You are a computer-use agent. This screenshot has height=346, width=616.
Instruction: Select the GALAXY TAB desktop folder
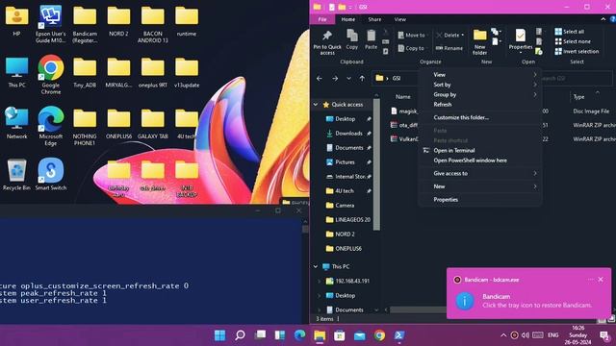pos(152,123)
